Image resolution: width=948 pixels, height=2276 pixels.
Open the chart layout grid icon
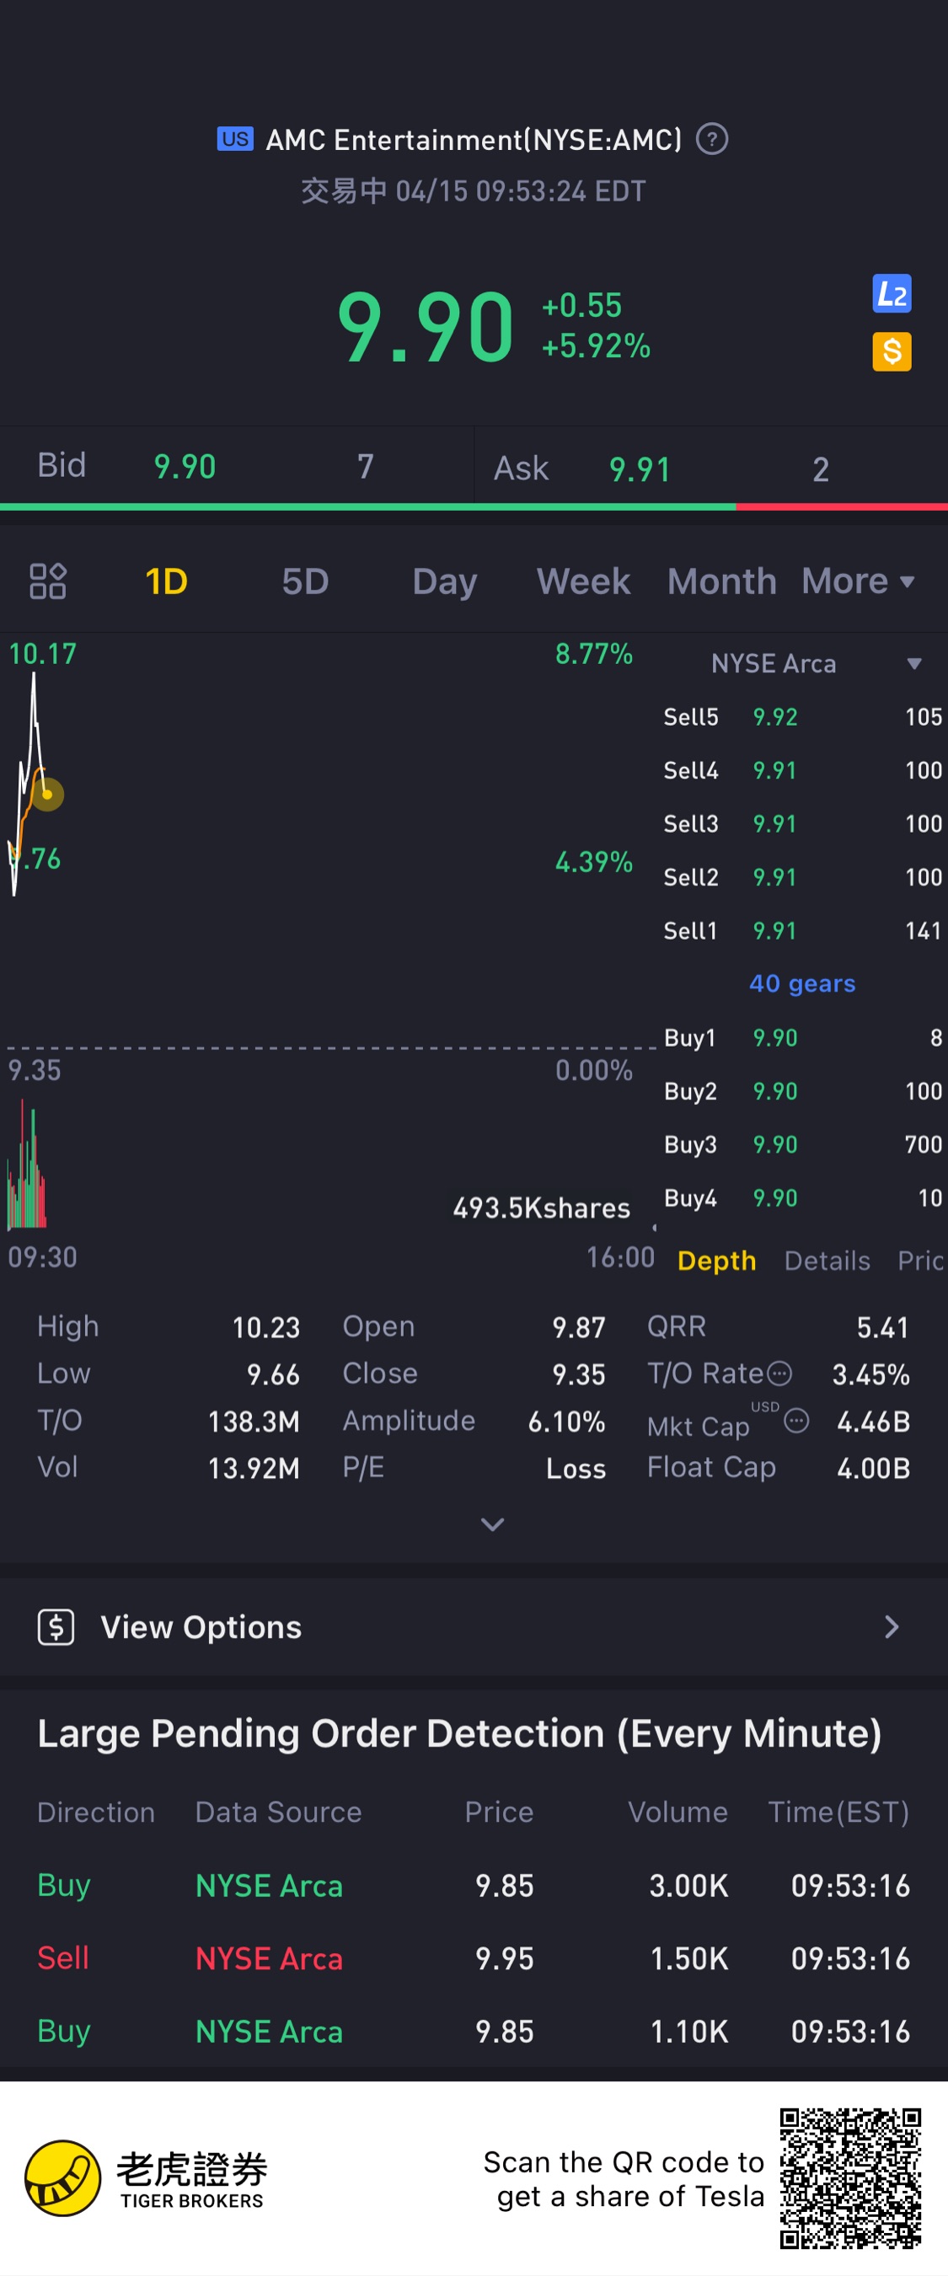click(48, 581)
